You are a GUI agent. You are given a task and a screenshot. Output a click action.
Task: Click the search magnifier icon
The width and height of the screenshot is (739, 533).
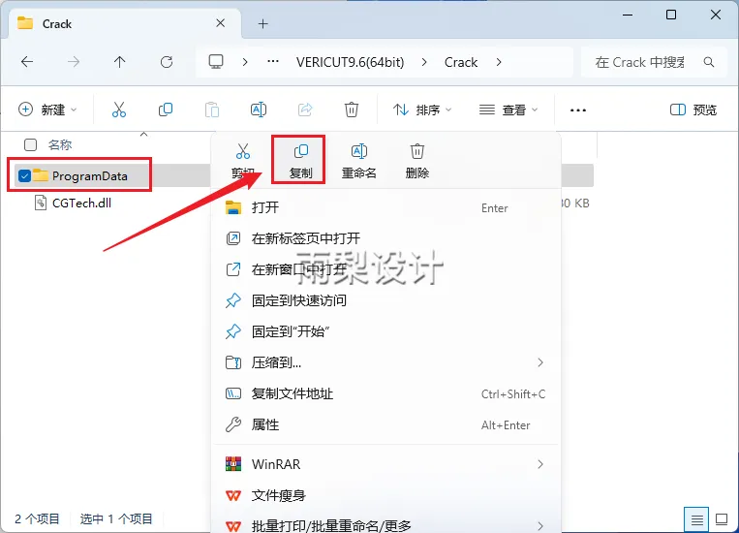(708, 62)
